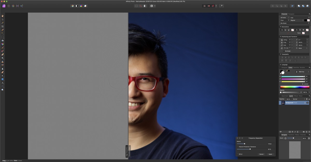Click the Mask Layer icon in Layers panel
311x162 pixels.
pos(289,132)
